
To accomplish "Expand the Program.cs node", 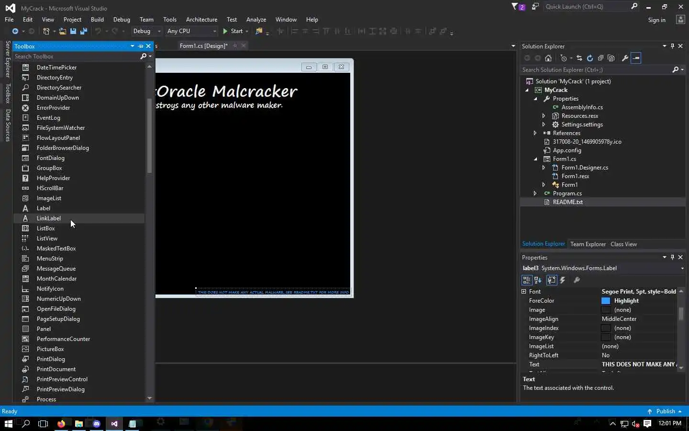I will (x=535, y=193).
